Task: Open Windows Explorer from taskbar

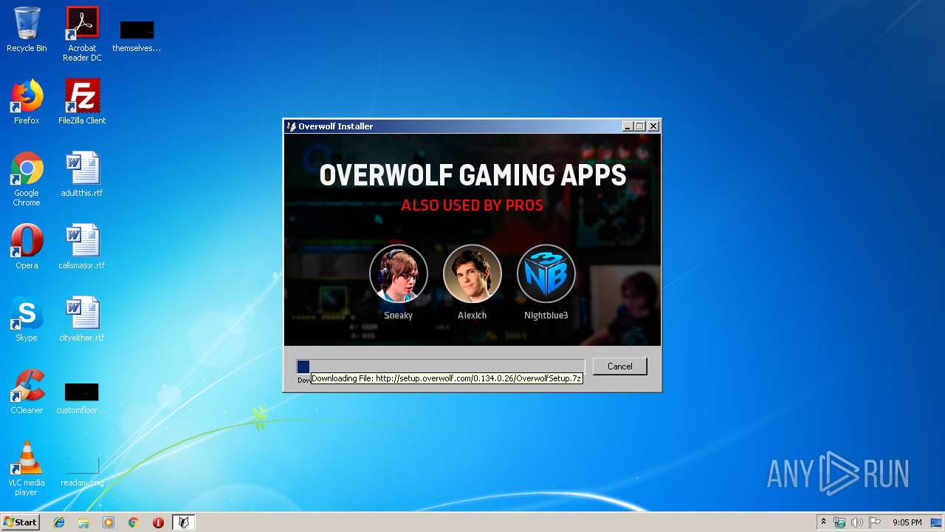Action: (x=83, y=522)
